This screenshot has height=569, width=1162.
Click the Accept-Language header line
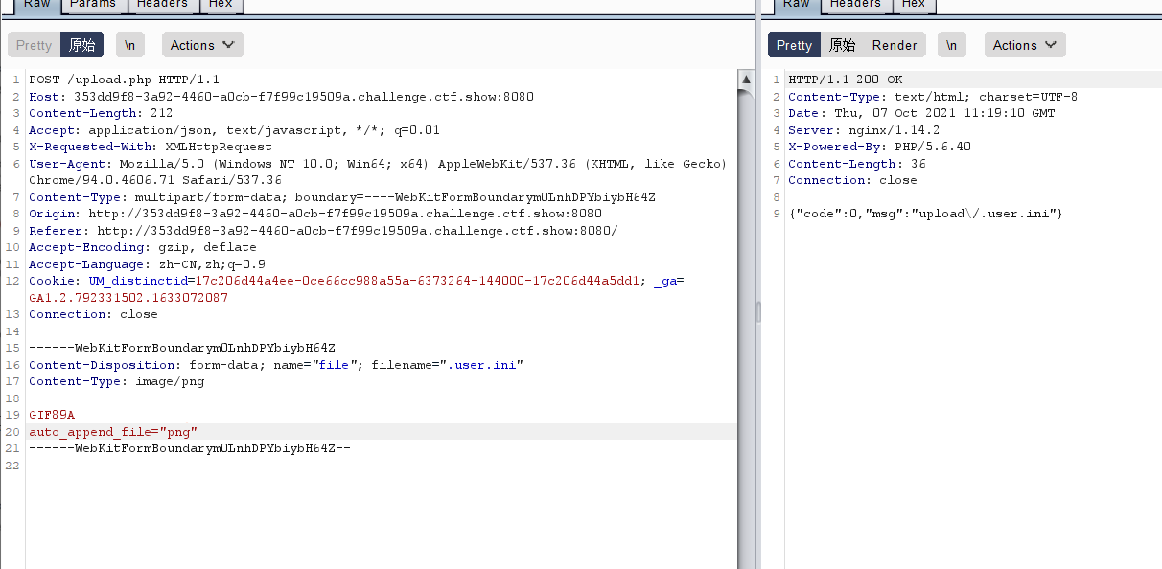point(148,264)
